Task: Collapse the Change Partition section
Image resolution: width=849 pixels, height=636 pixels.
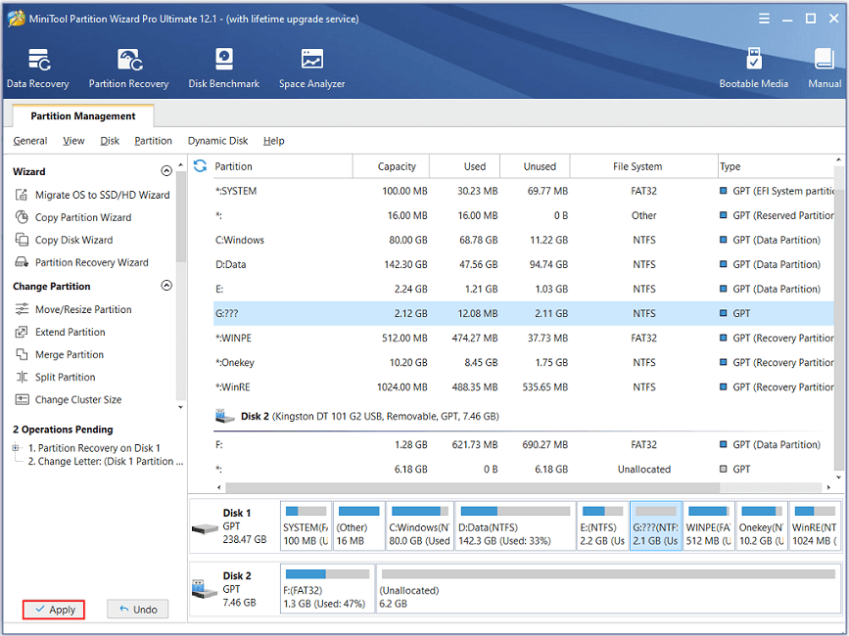Action: tap(166, 286)
